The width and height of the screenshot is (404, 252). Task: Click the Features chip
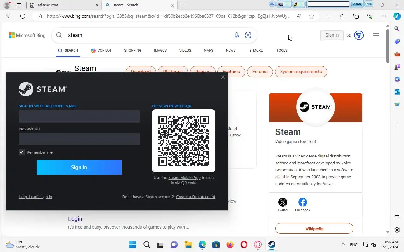point(231,72)
